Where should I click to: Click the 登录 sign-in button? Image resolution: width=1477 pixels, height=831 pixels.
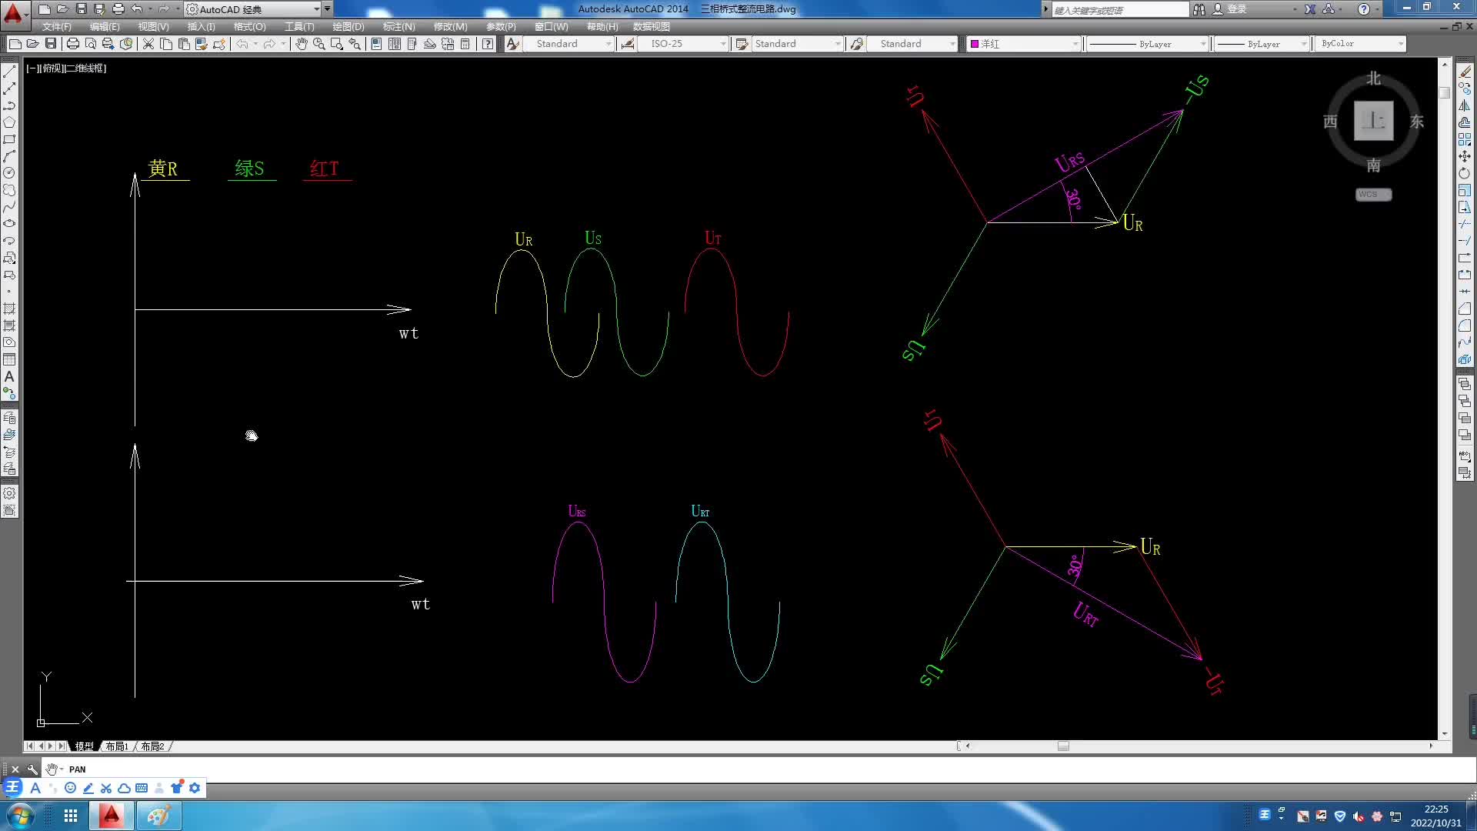coord(1230,9)
